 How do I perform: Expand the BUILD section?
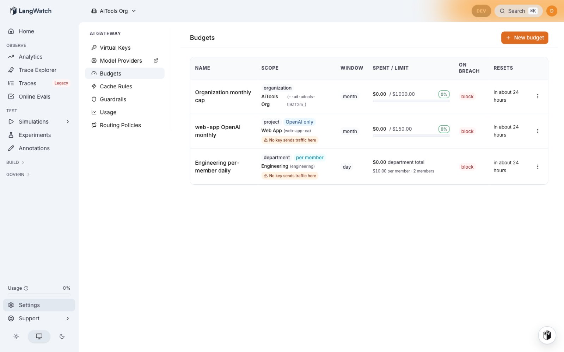tap(16, 163)
